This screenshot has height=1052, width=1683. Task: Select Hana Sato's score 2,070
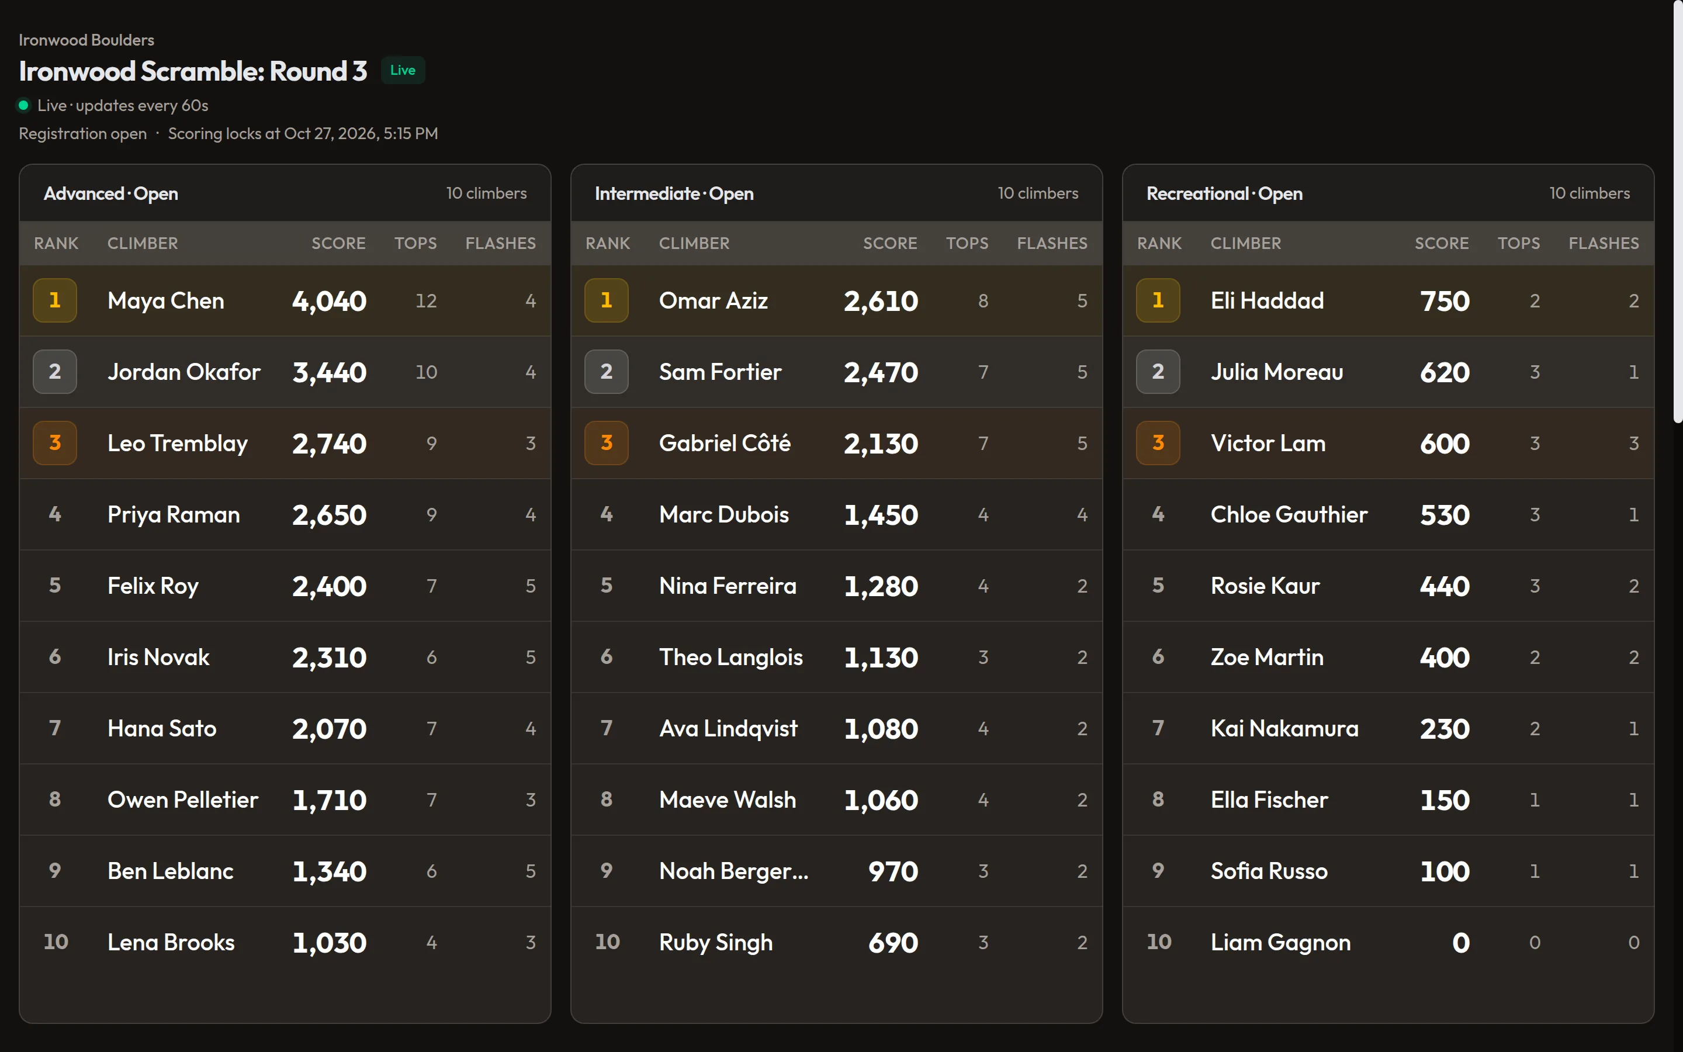[329, 729]
